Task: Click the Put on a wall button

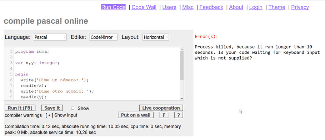Action: (x=136, y=115)
